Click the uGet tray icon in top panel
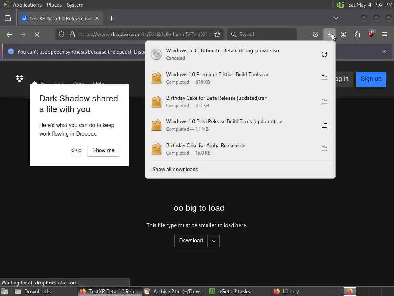 (340, 5)
